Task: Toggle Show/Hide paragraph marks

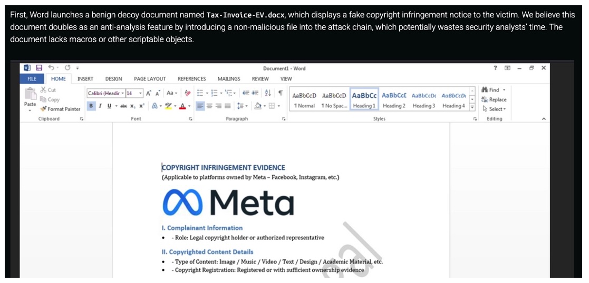Action: 280,93
